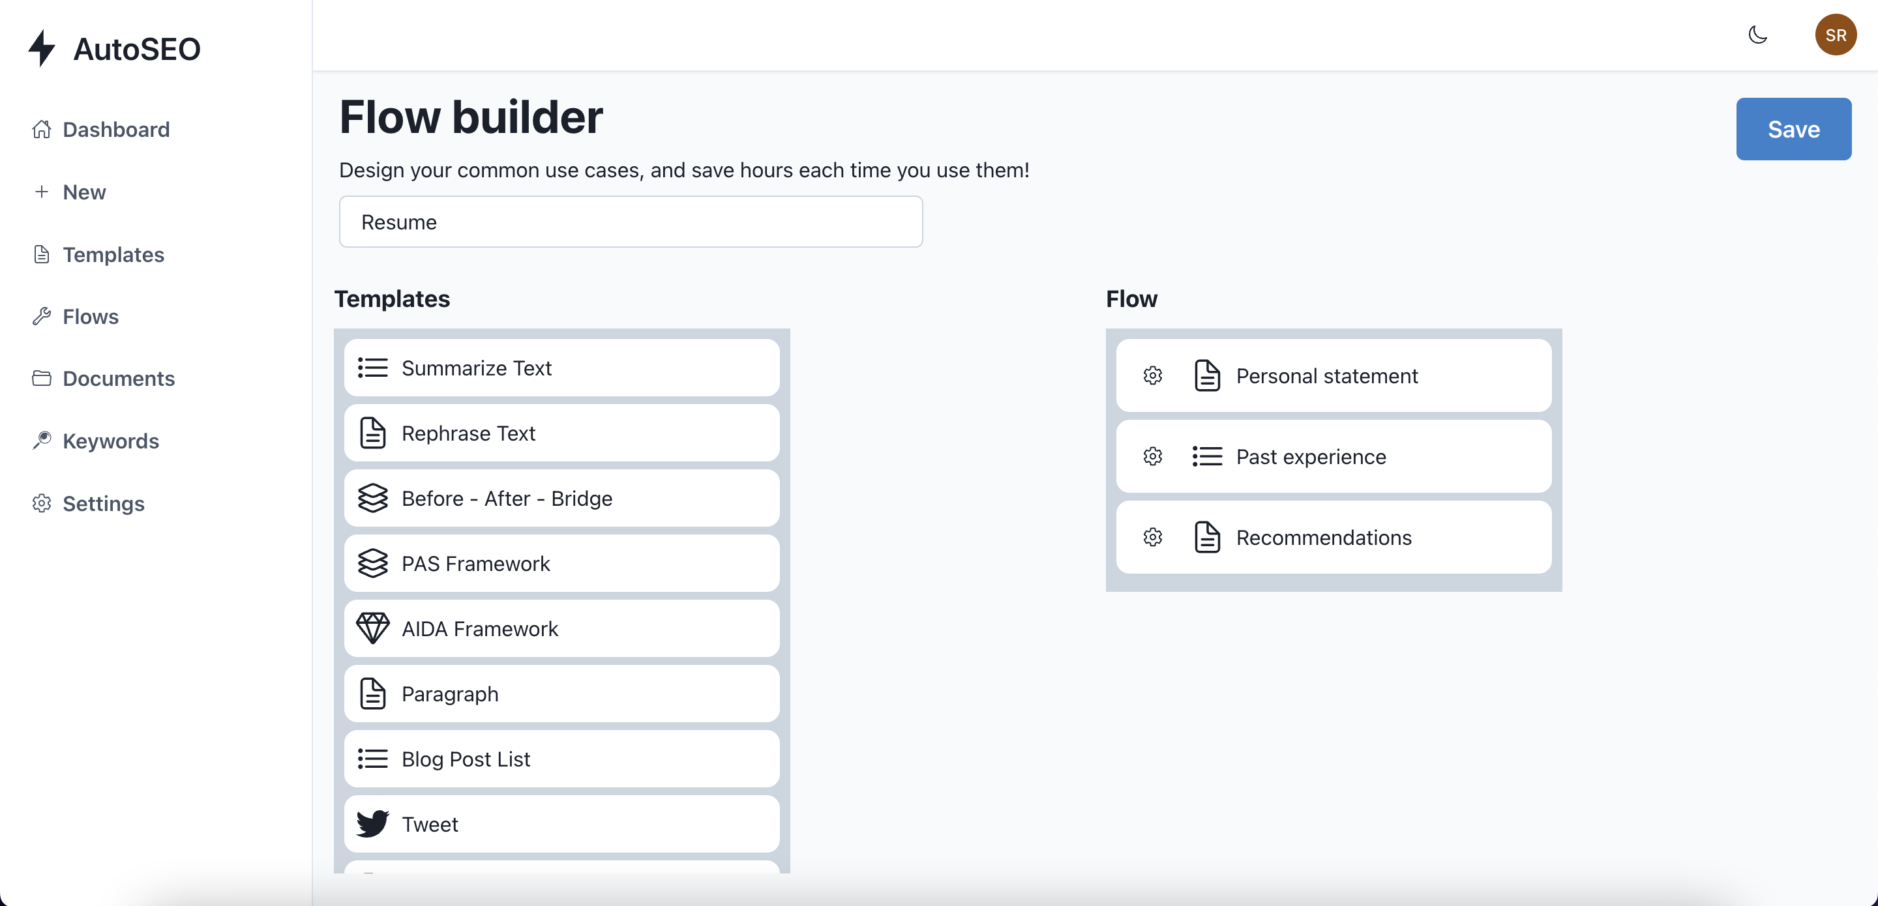
Task: Click the AIDA Framework diamond icon
Action: (372, 628)
